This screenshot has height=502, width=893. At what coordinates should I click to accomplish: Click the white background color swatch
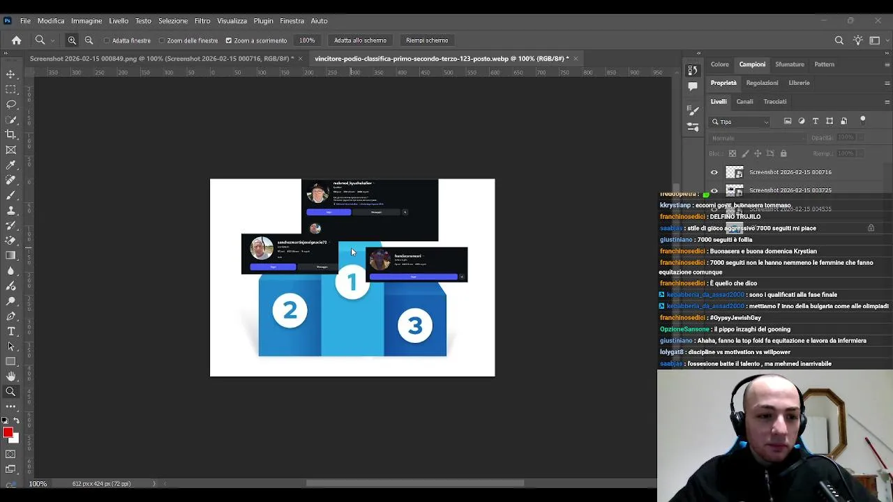(15, 440)
